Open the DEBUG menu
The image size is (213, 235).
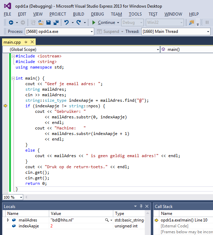(x=97, y=14)
